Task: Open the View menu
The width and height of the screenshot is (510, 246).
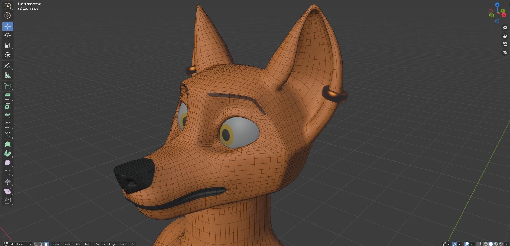Action: pos(56,244)
